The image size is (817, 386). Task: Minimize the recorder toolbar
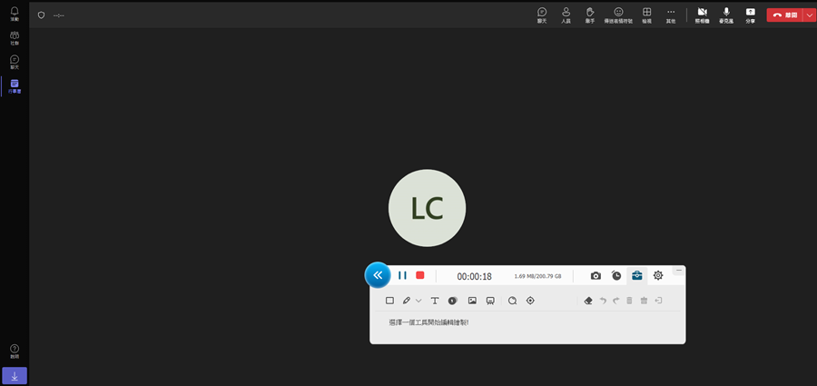tap(679, 271)
